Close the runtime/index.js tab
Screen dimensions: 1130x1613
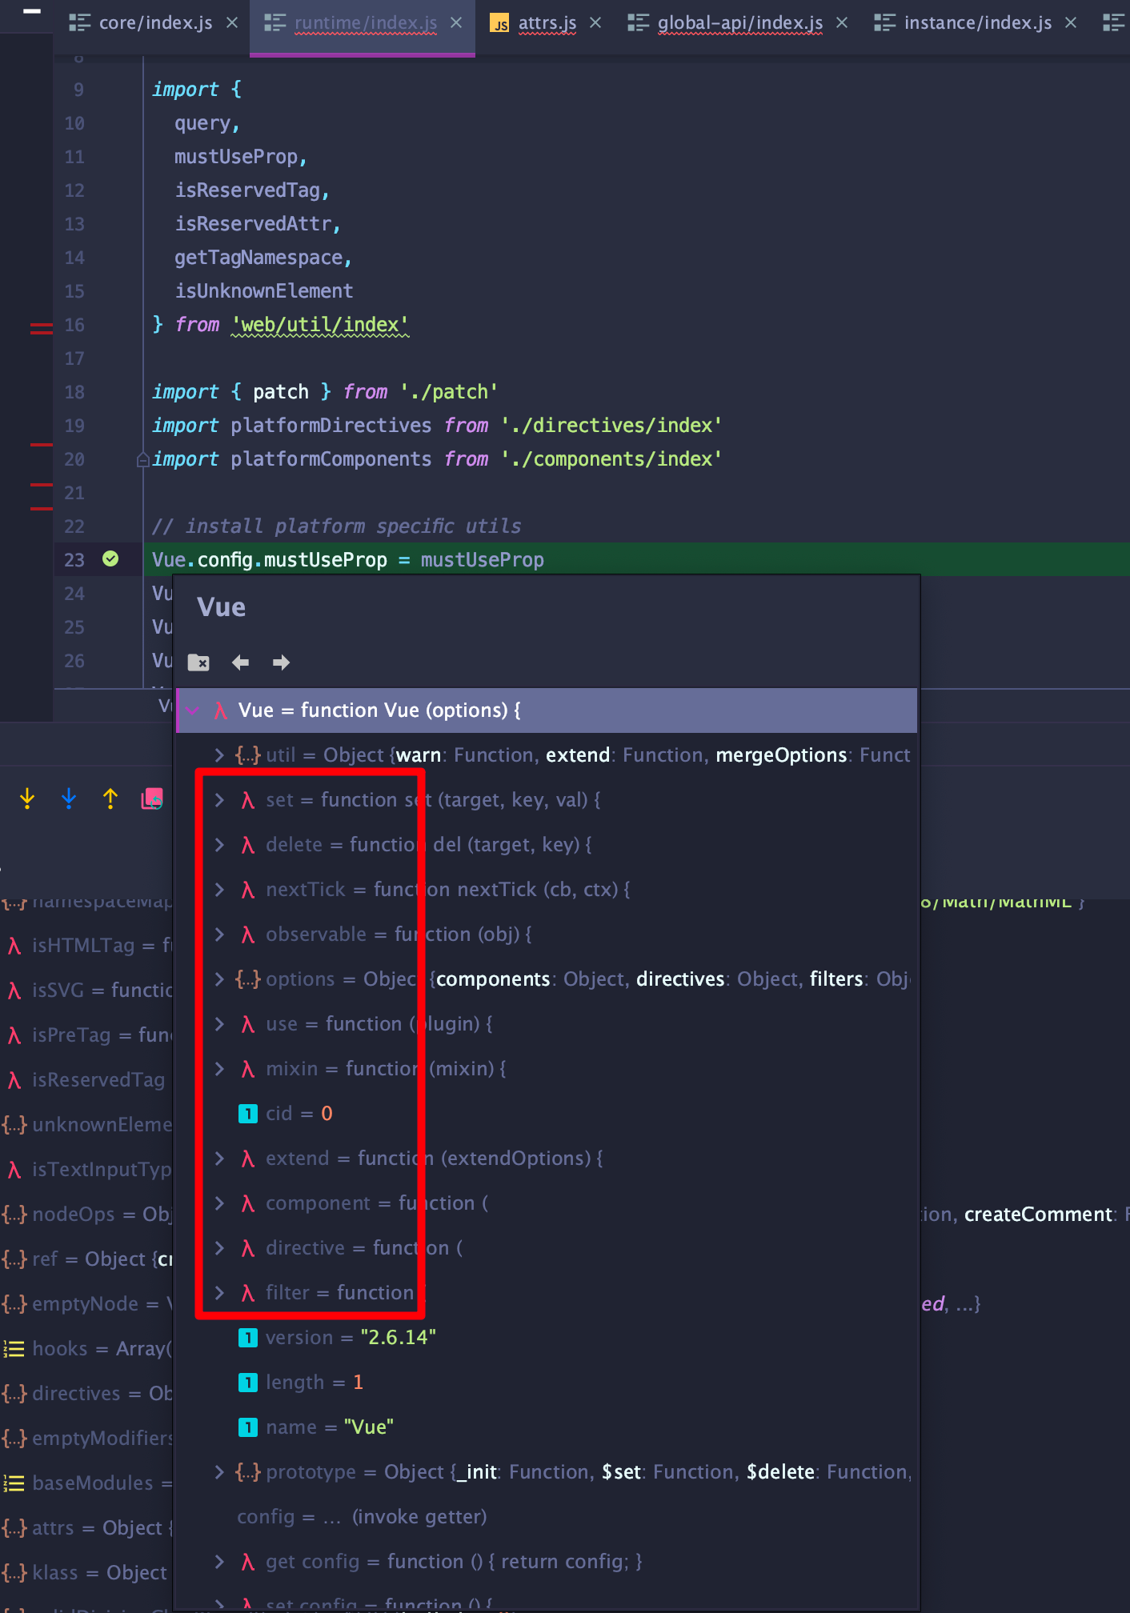point(456,23)
